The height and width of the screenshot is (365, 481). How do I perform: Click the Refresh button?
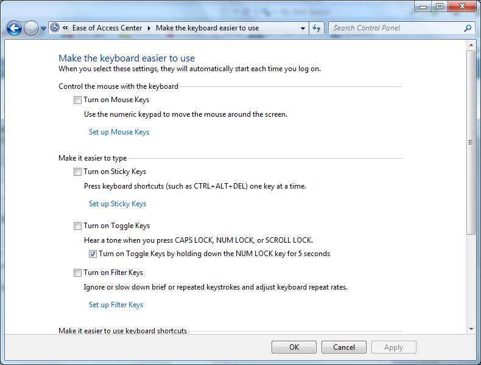pos(317,28)
